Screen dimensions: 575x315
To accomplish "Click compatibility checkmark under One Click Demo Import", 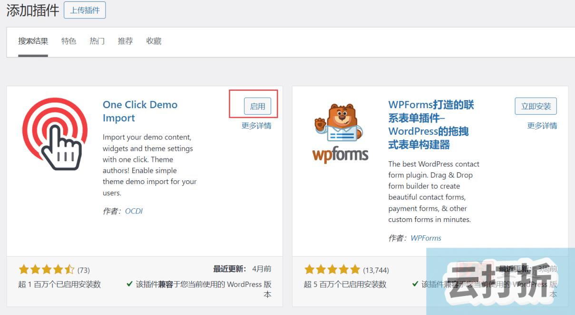I will click(129, 284).
